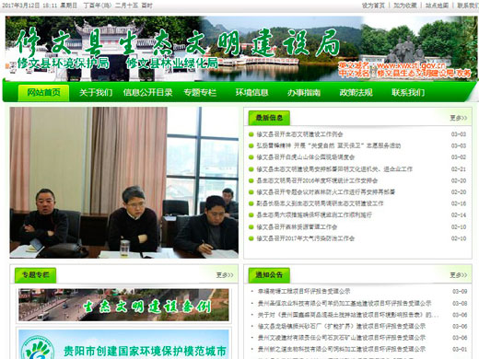Screen dimensions: 479x359
Task: Click green bullet beside 白虎山山体公园 news item
Action: [x=251, y=157]
